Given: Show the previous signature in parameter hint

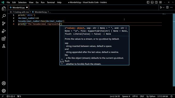Looking at the screenshot, I should click(62, 59).
